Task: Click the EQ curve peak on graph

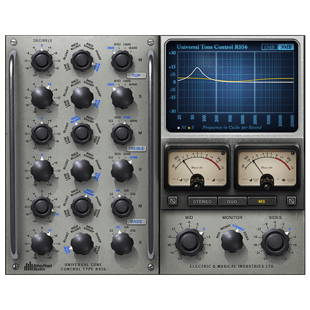Action: pos(197,68)
